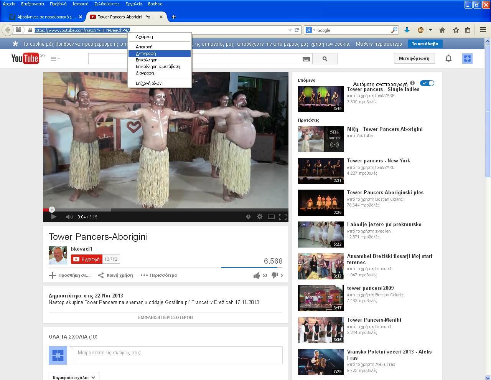Toggle the autoplay switch
This screenshot has width=491, height=380.
tap(427, 83)
